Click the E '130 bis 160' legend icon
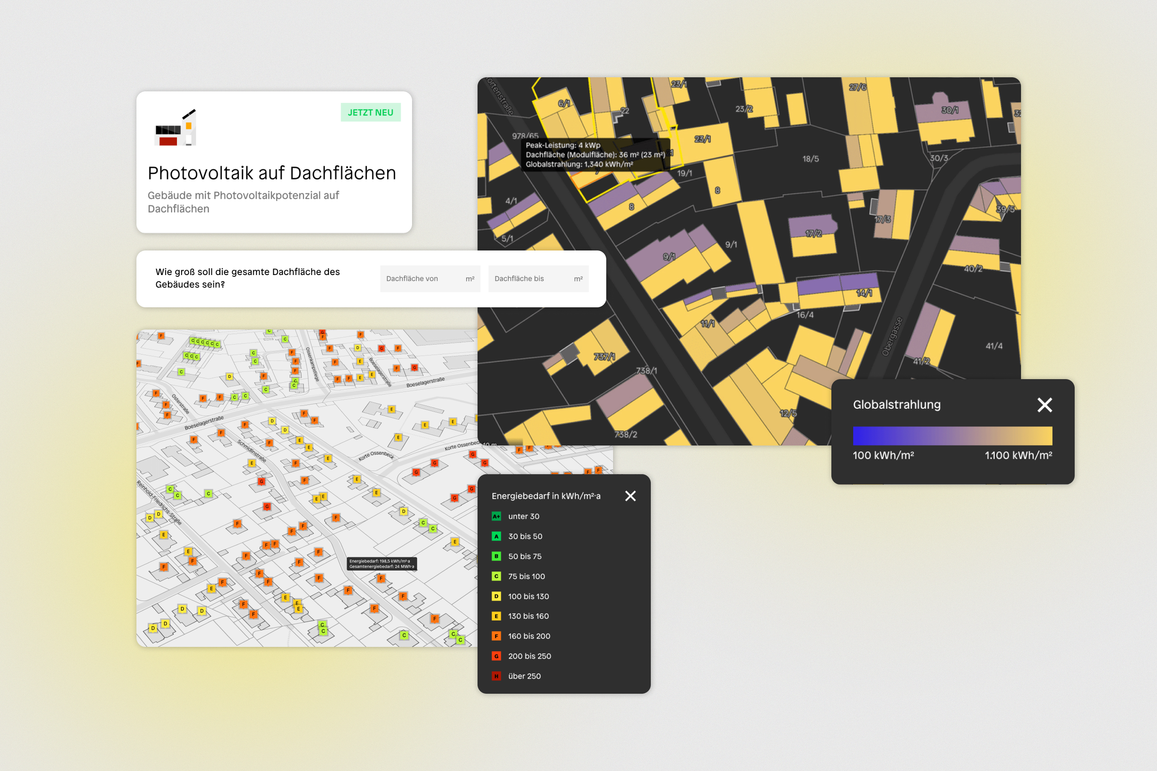 click(x=496, y=616)
